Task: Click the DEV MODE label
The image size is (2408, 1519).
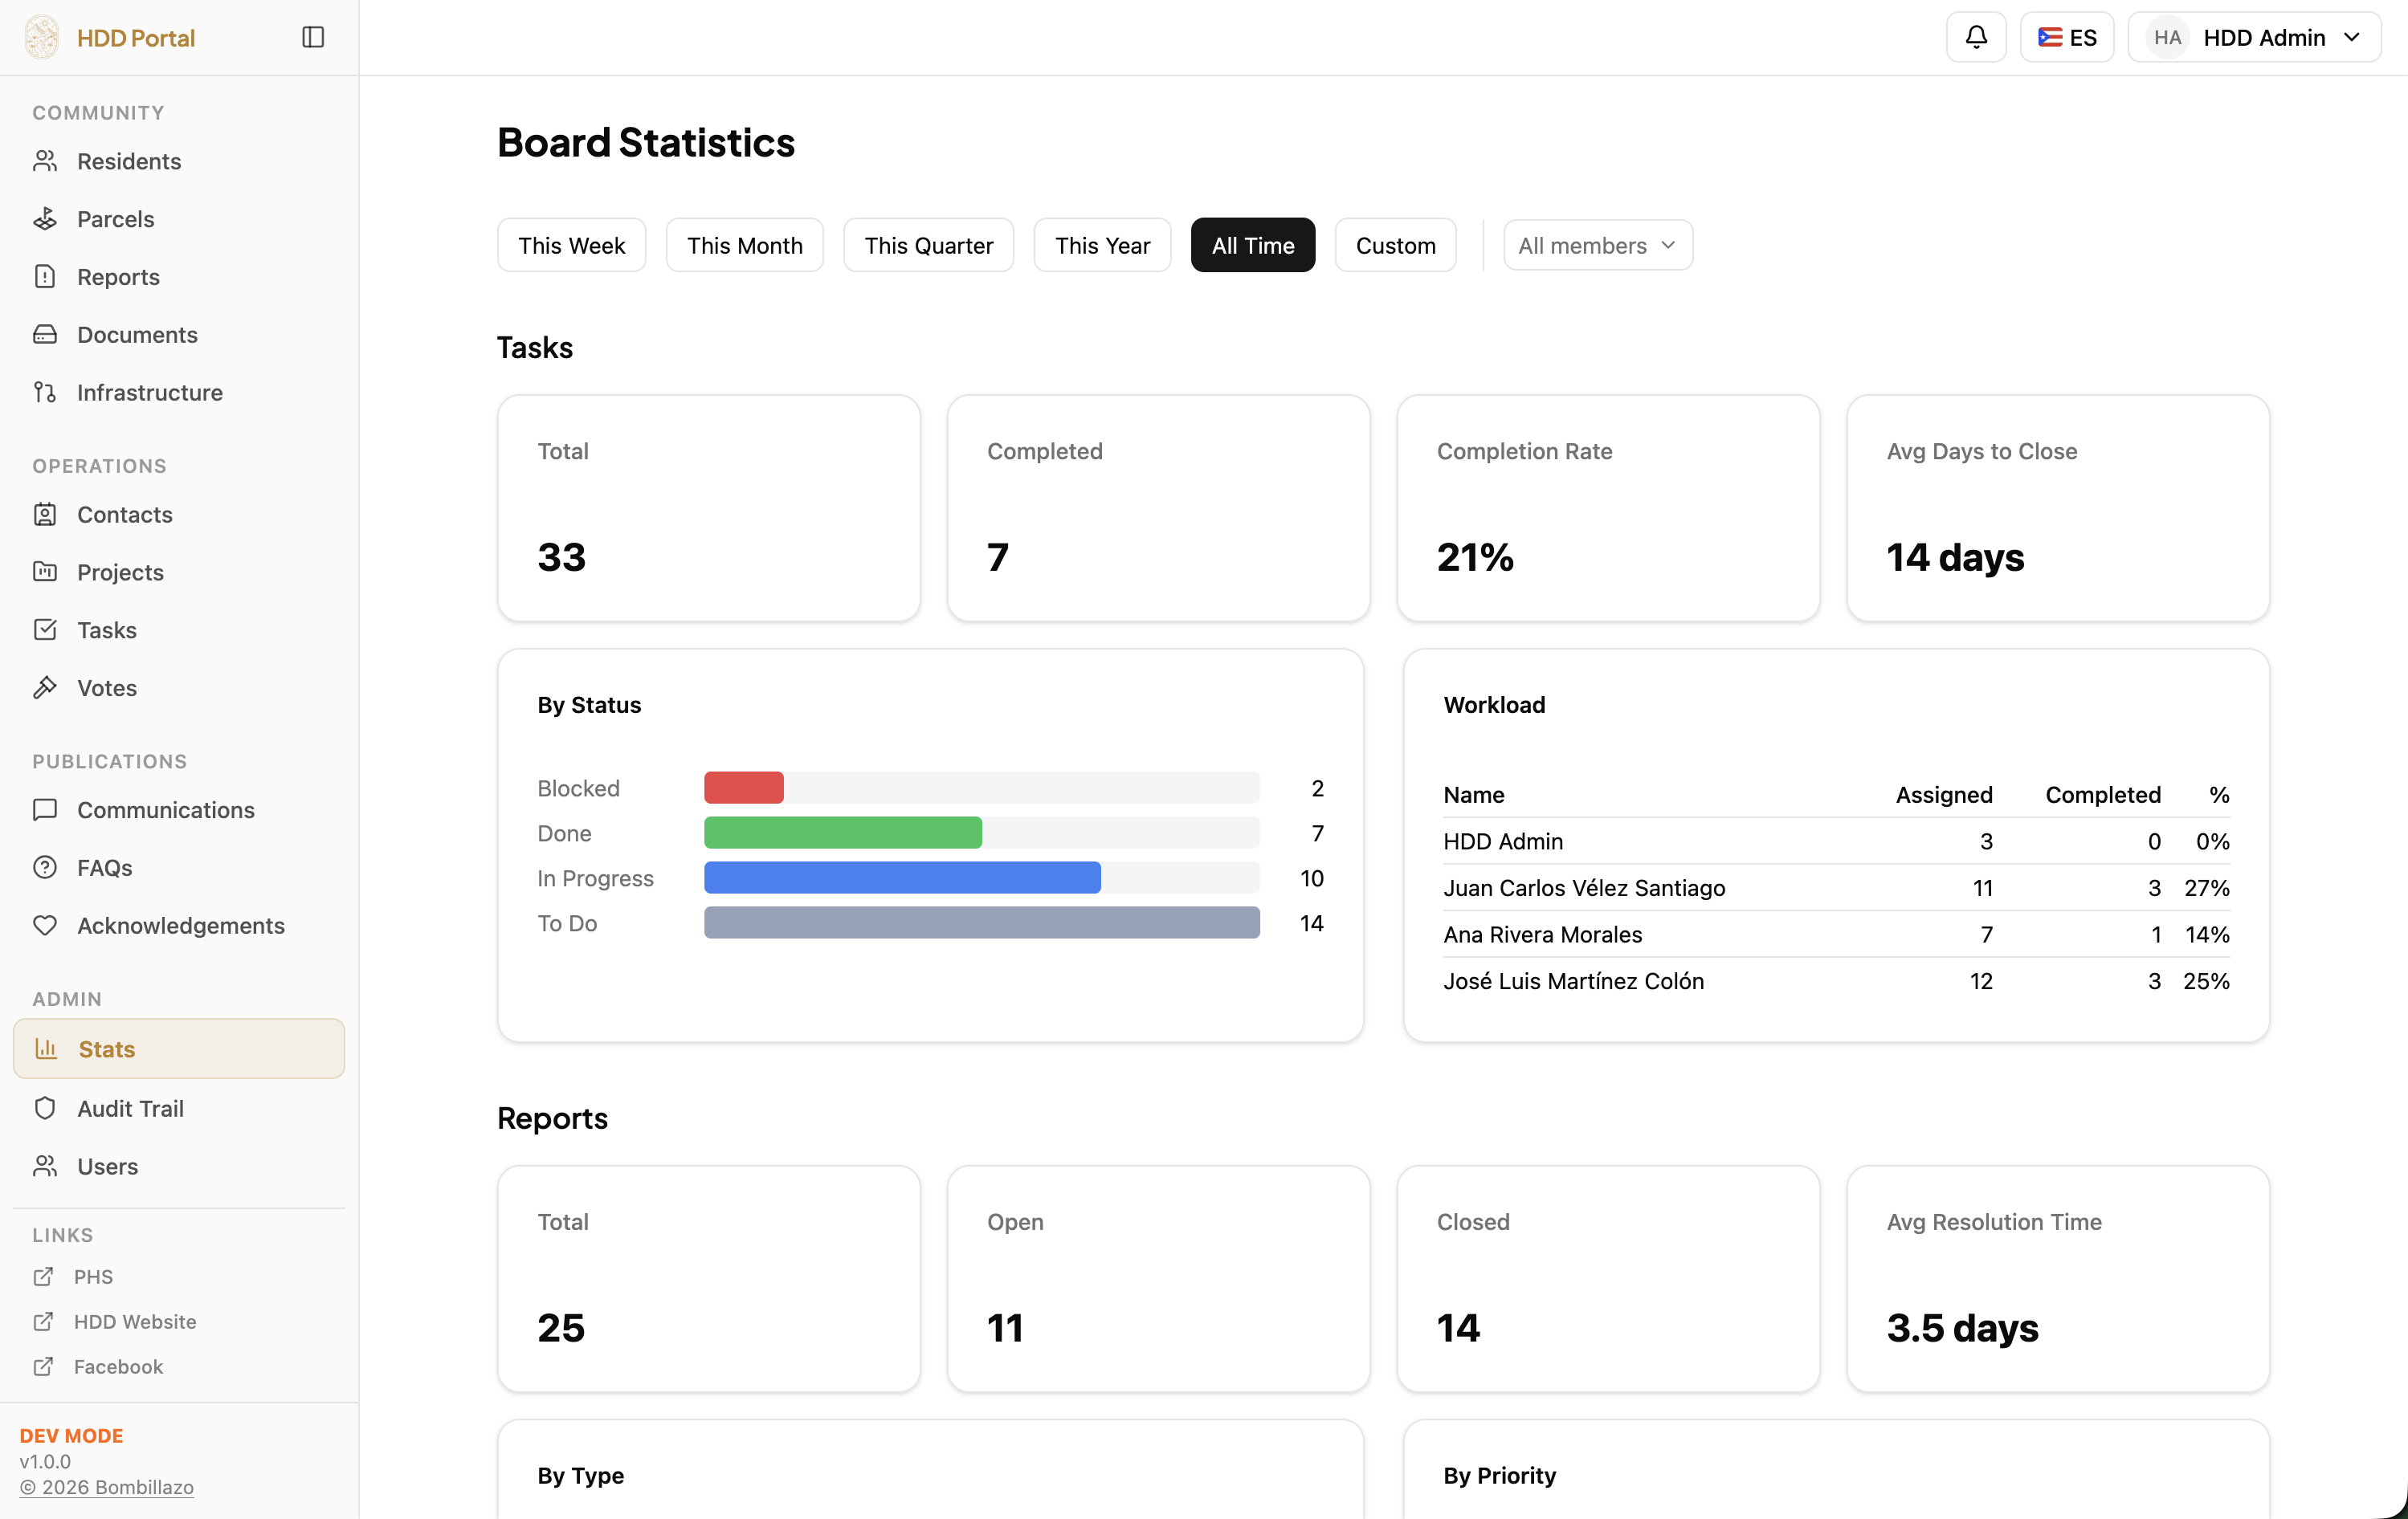Action: (72, 1436)
